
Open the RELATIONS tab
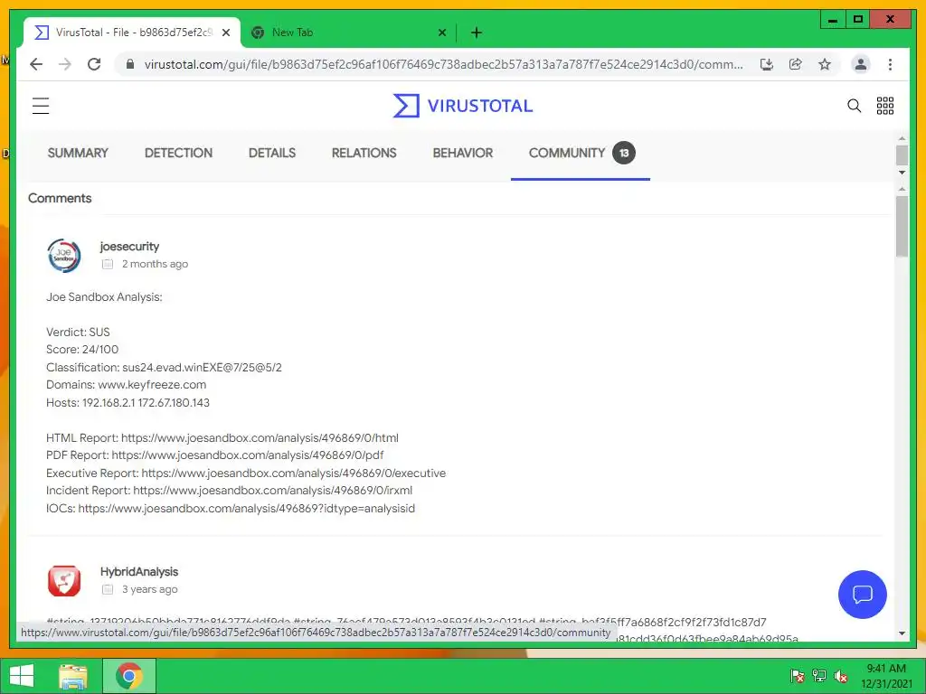(x=364, y=153)
